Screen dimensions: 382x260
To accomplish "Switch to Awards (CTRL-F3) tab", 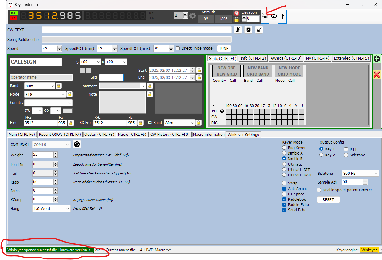I will [286, 58].
